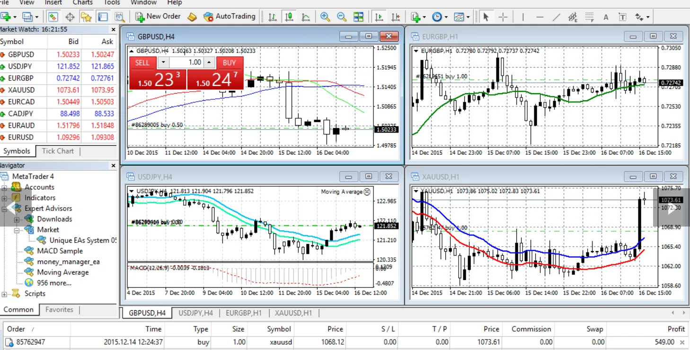Viewport: 690px width, 350px height.
Task: Select the Crosshair tool
Action: pos(503,17)
